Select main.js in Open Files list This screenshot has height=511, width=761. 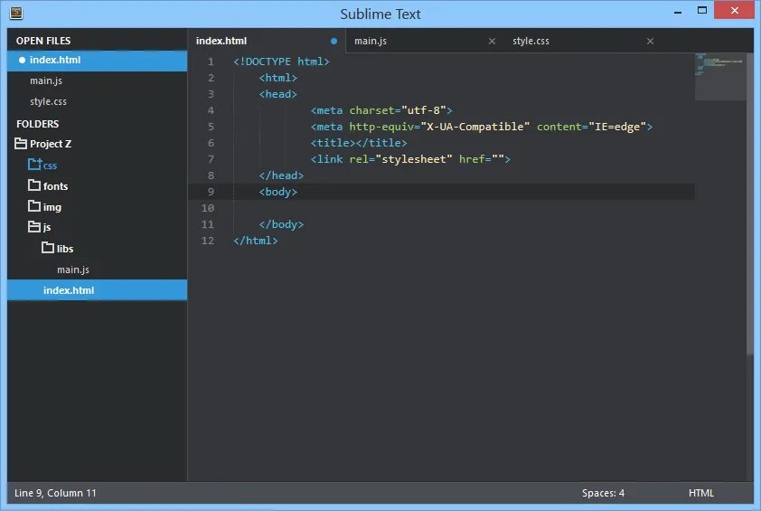(97, 80)
